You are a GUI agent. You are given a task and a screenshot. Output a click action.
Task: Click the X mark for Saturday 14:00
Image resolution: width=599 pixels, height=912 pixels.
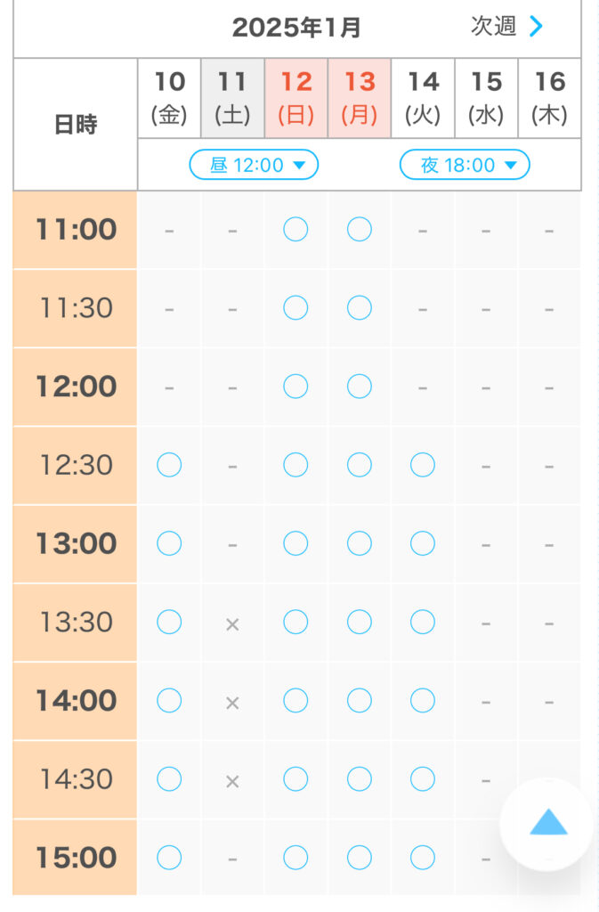(x=232, y=703)
